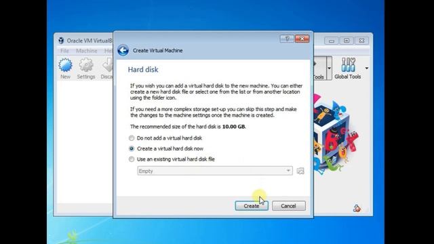Image resolution: width=434 pixels, height=244 pixels.
Task: Click small icon in VirtualBox bottom-right corner
Action: coord(357,208)
